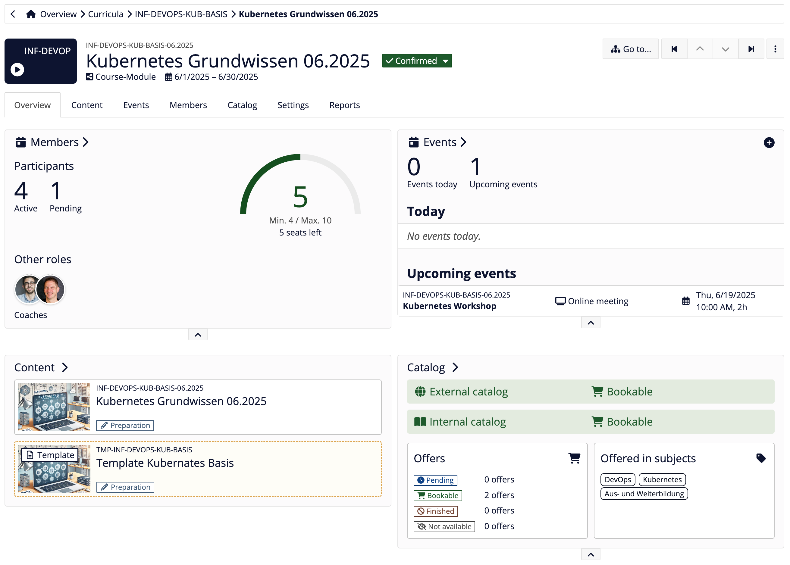Click the home icon in breadcrumb
The width and height of the screenshot is (790, 565).
click(x=31, y=14)
